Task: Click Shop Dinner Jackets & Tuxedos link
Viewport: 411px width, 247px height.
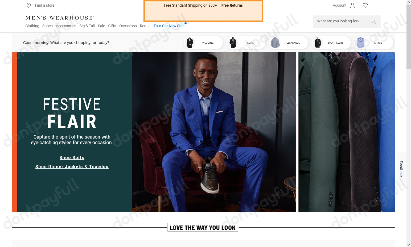Action: coord(72,167)
